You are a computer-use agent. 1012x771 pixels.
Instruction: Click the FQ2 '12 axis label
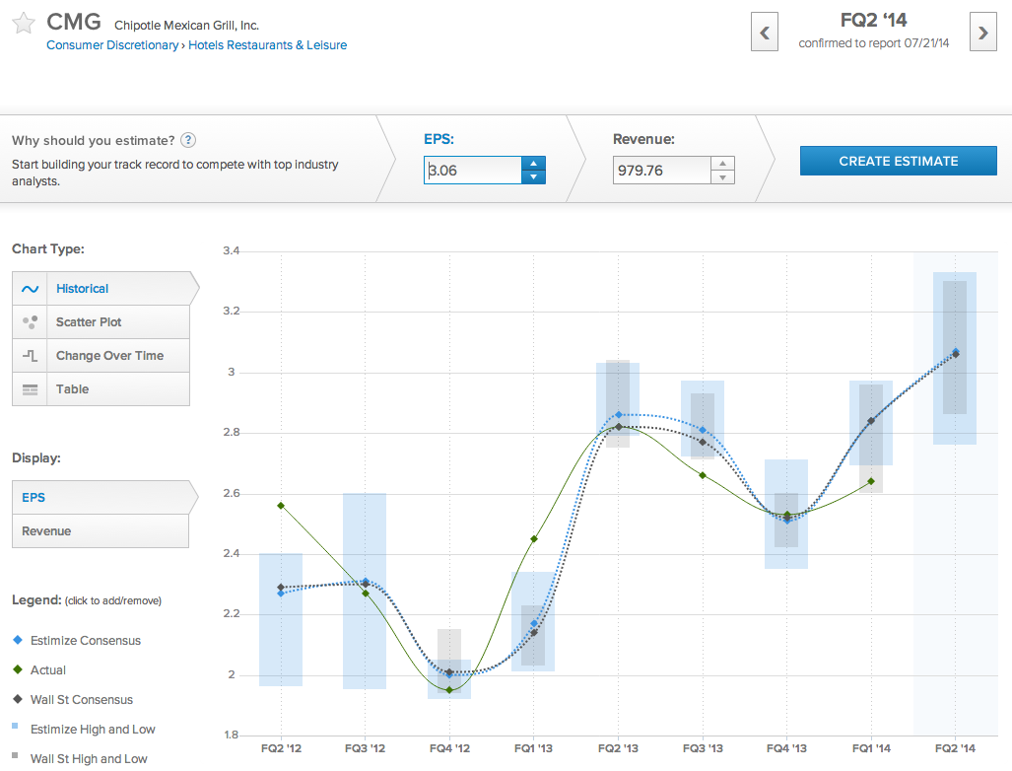(281, 748)
